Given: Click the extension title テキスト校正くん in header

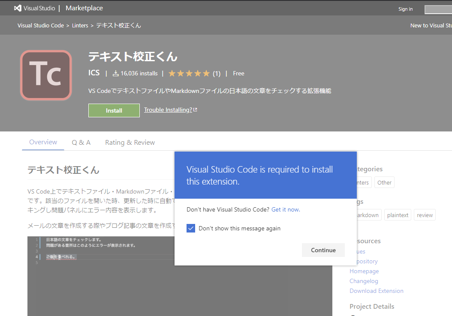Looking at the screenshot, I should (133, 57).
